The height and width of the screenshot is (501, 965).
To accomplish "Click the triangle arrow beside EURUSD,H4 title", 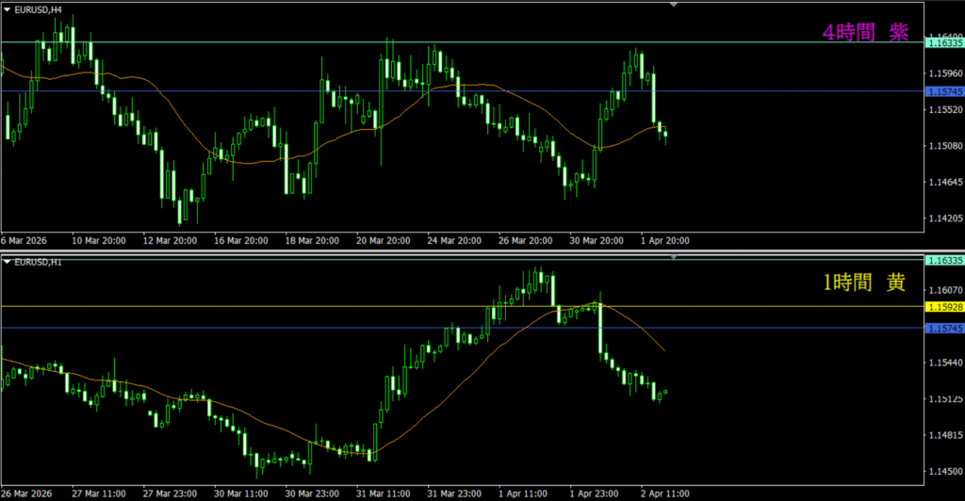I will tap(7, 8).
